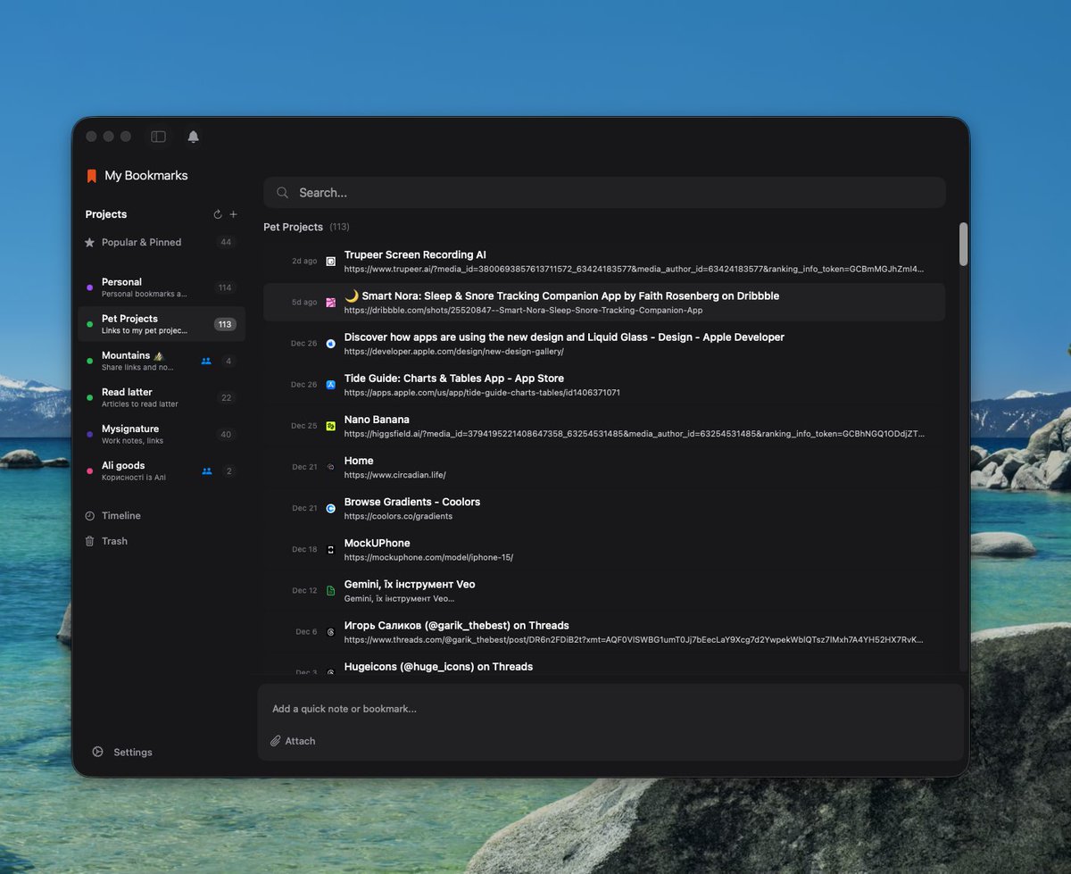Viewport: 1071px width, 874px height.
Task: Click the Home circadian.life title
Action: [359, 461]
